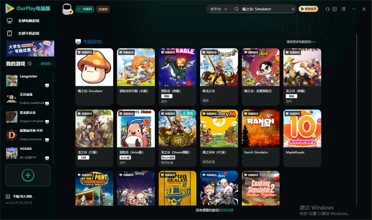Open the 无尽战场 game icon in sidebar
Image resolution: width=372 pixels, height=220 pixels.
pyautogui.click(x=12, y=99)
